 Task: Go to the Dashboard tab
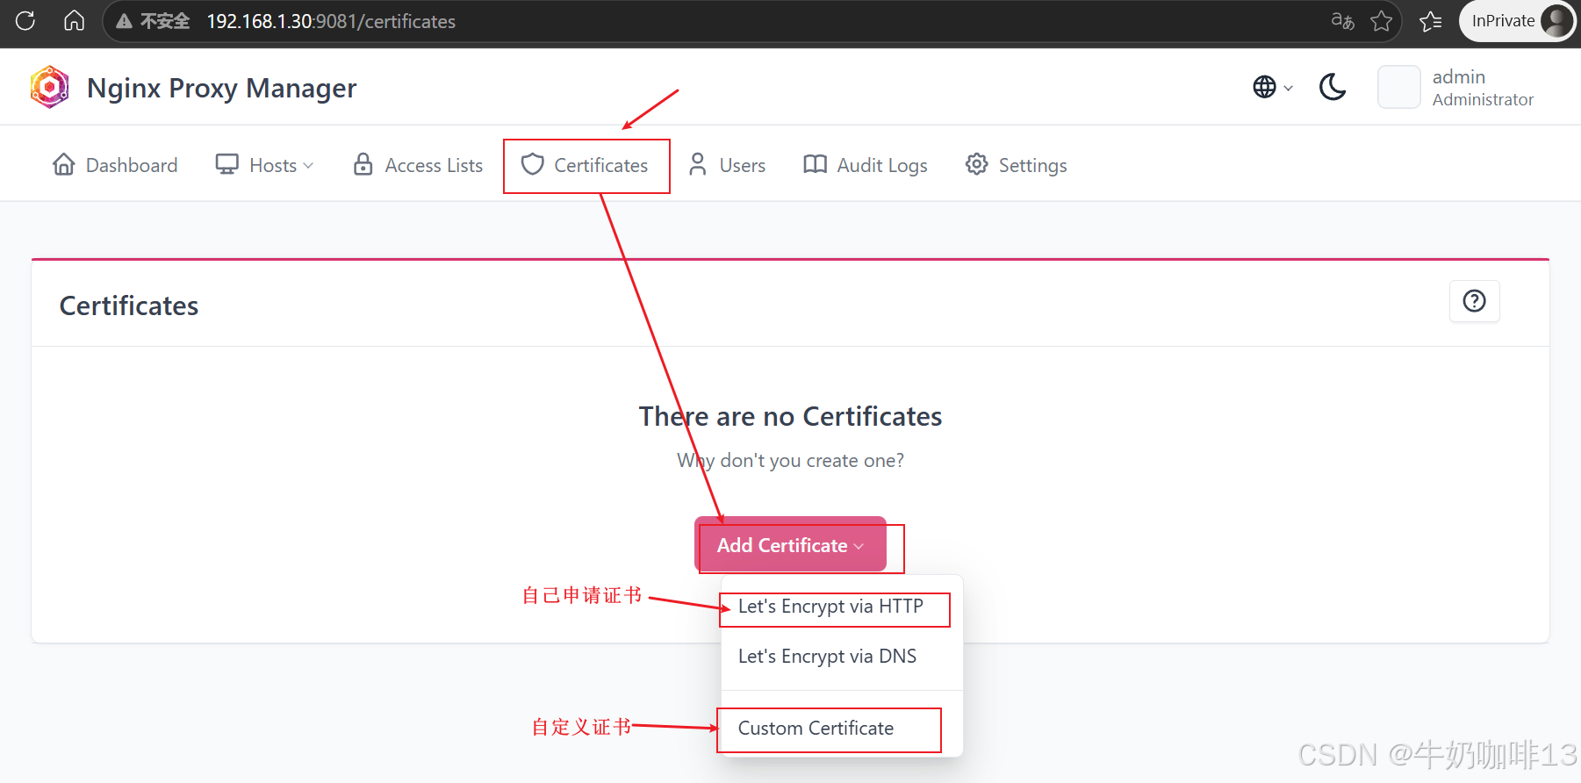click(115, 165)
